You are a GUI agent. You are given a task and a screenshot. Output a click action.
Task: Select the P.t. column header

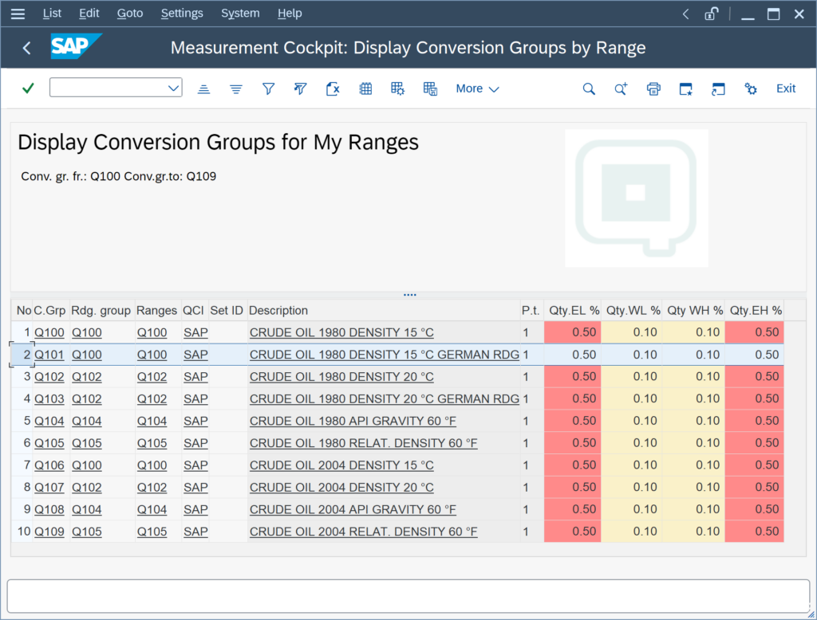coord(531,311)
